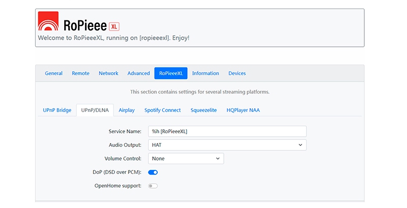Open the Airplay settings sub-tab
Viewport: 407px width, 208px height.
127,110
